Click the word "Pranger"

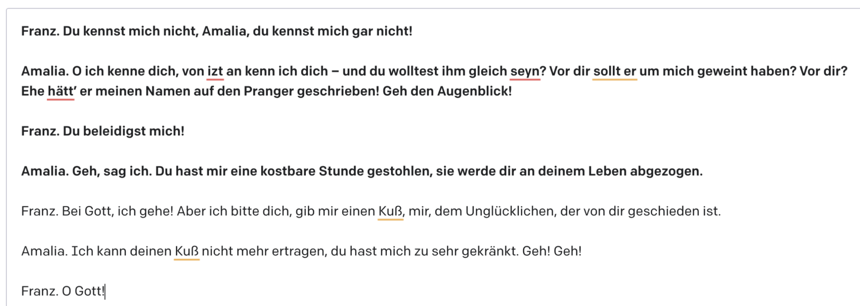click(x=268, y=91)
